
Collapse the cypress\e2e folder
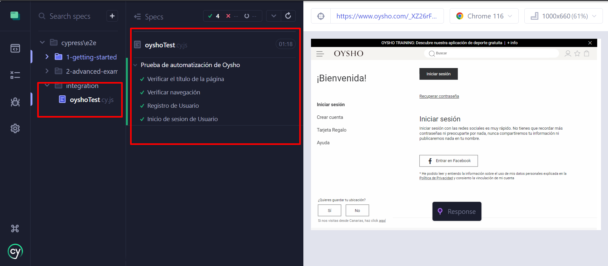click(42, 42)
